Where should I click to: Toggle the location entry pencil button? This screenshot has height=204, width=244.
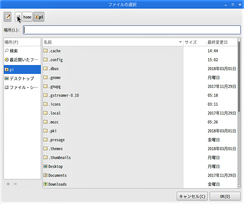8,17
